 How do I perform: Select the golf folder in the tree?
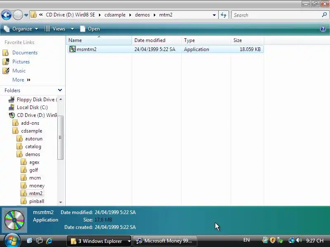point(33,170)
